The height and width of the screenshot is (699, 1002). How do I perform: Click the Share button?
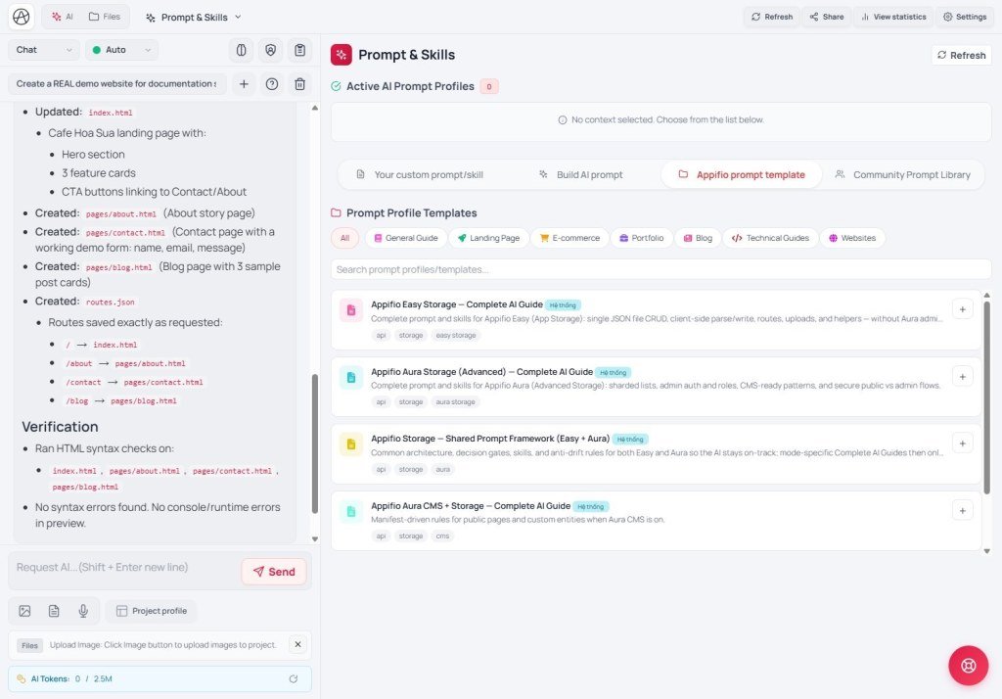[826, 17]
